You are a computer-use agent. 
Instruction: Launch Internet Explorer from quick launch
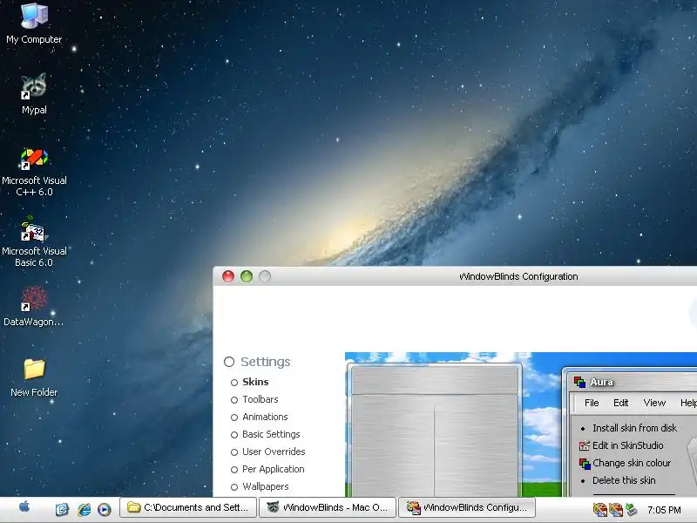(84, 509)
